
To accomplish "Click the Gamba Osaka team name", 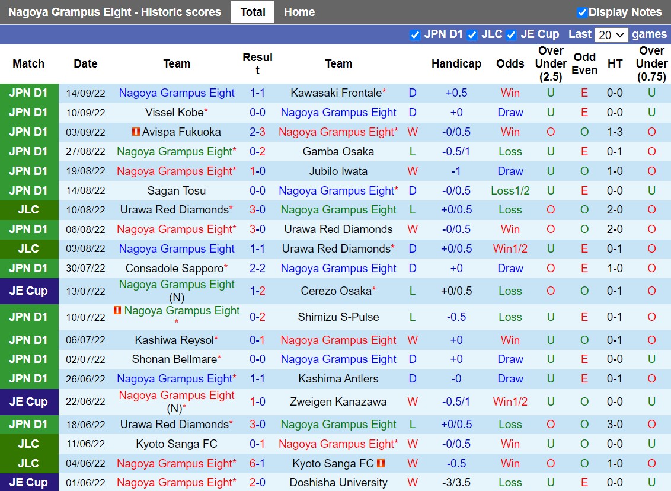I will click(338, 151).
